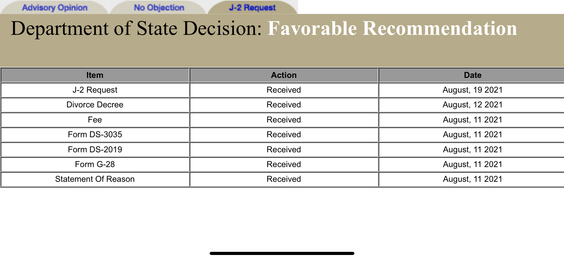This screenshot has width=564, height=260.
Task: Tap the home indicator bar
Action: click(282, 253)
